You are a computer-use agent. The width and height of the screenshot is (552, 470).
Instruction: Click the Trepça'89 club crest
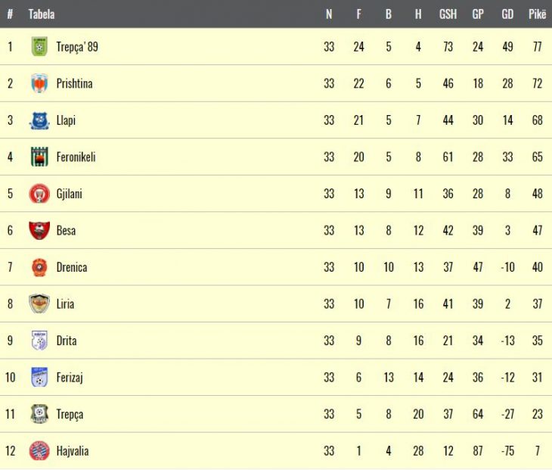point(39,47)
